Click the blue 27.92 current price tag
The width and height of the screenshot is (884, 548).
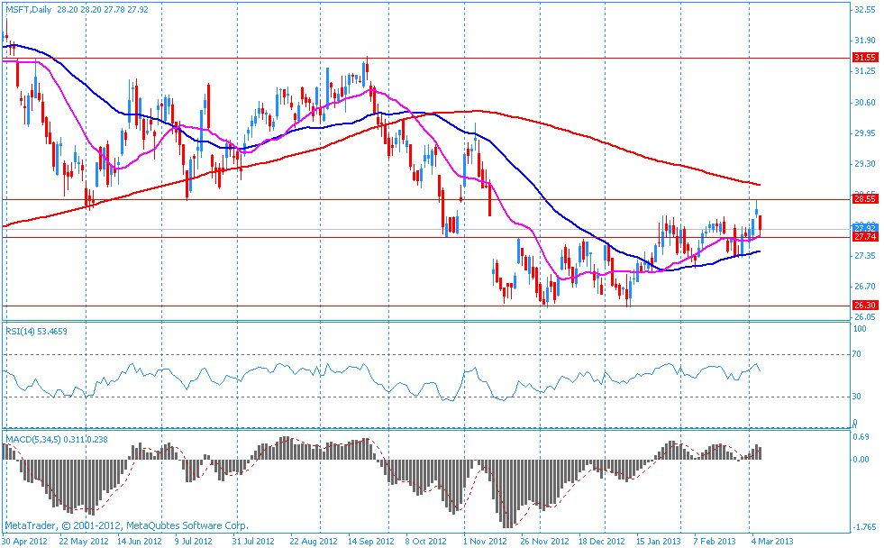coord(865,227)
